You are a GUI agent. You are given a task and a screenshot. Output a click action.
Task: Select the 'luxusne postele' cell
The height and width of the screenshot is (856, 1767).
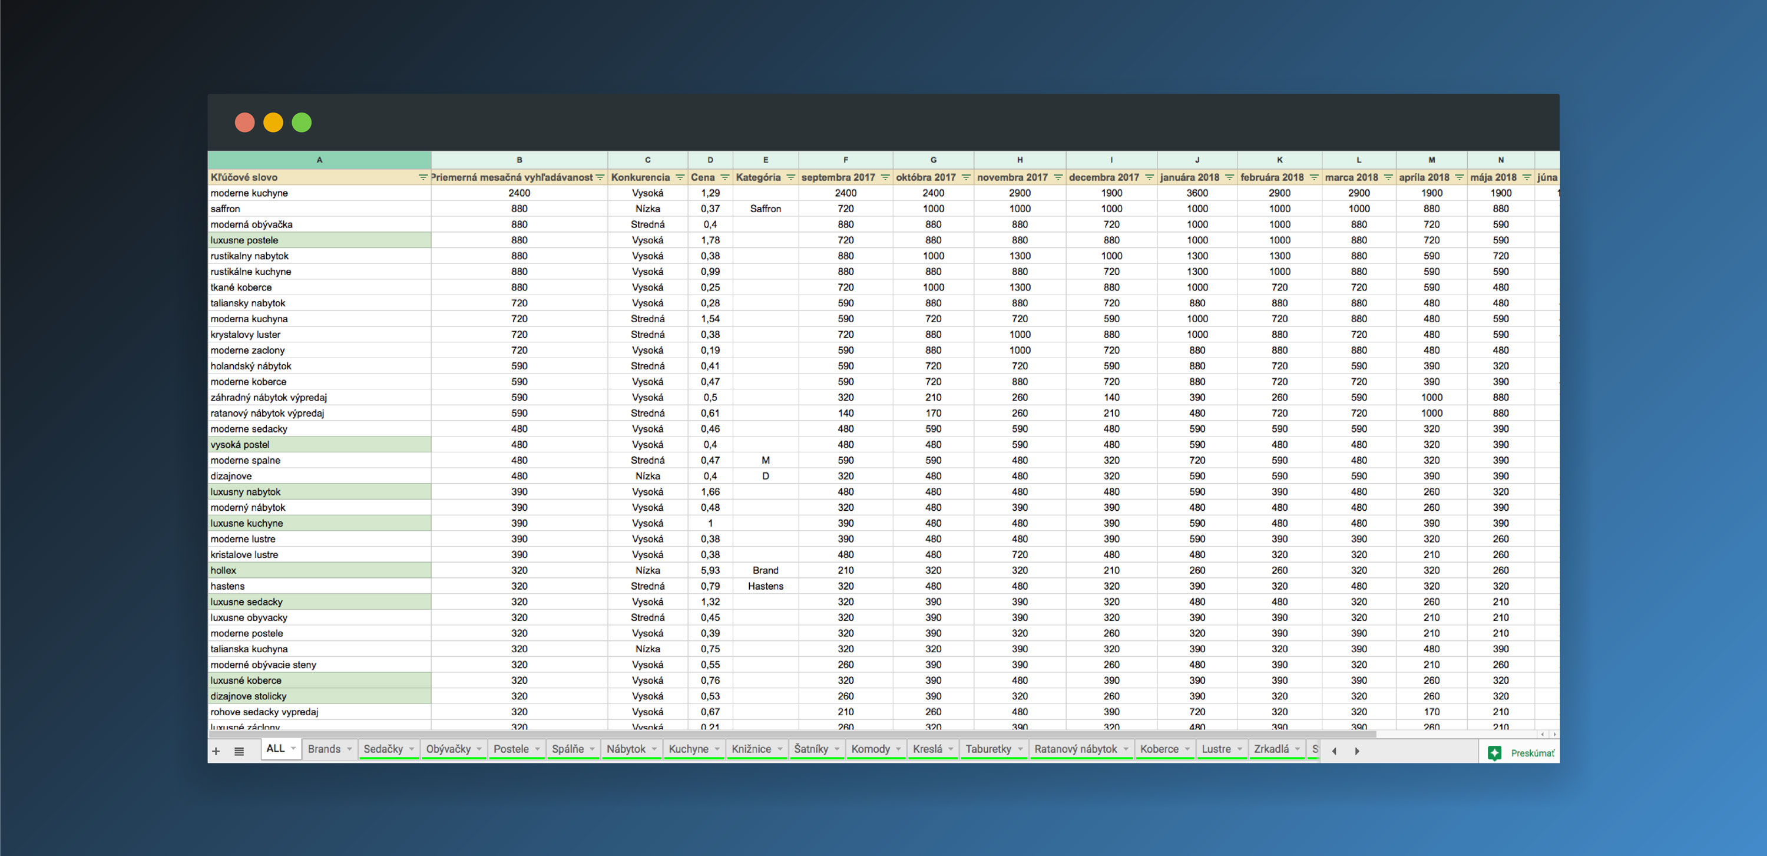tap(319, 240)
